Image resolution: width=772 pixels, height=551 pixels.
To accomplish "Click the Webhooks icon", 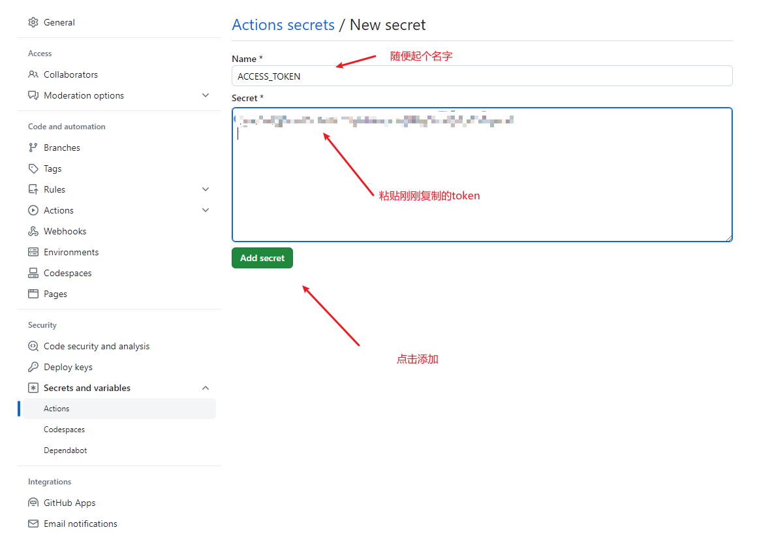I will tap(33, 231).
